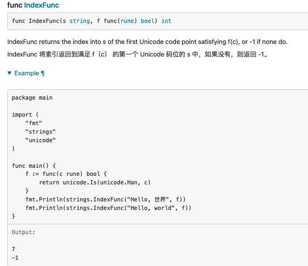308x266 pixels.
Task: Click the Example section label
Action: point(26,73)
